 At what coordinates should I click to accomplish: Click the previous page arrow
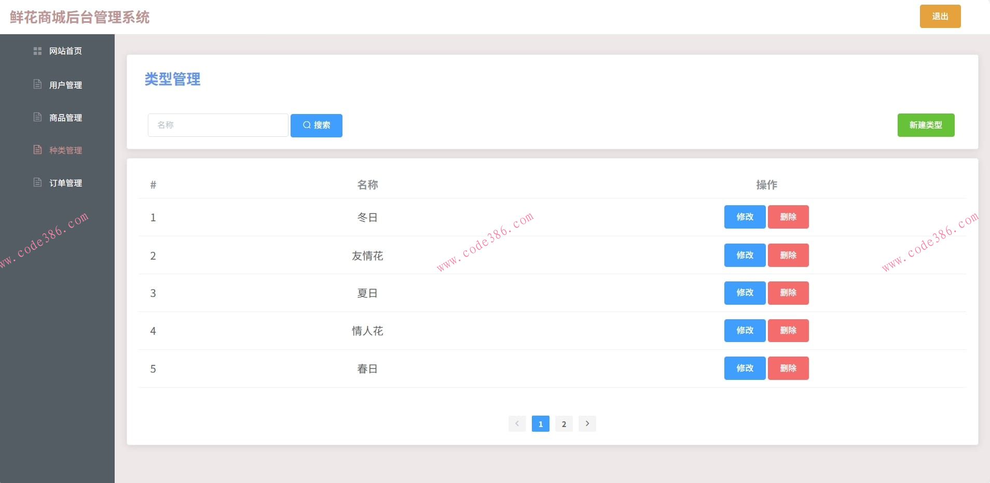(517, 423)
